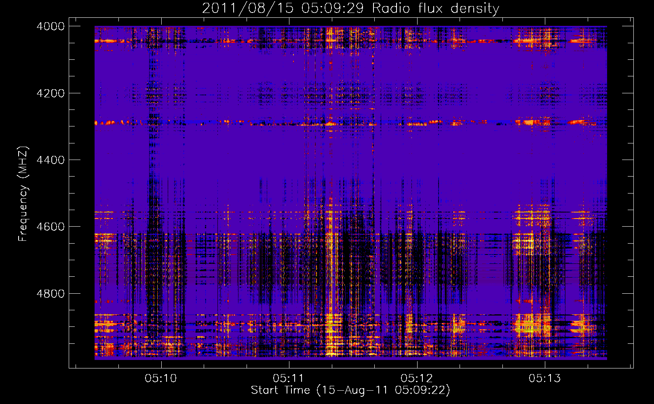The height and width of the screenshot is (404, 654).
Task: Click the '05:13' time axis label
Action: (x=545, y=378)
